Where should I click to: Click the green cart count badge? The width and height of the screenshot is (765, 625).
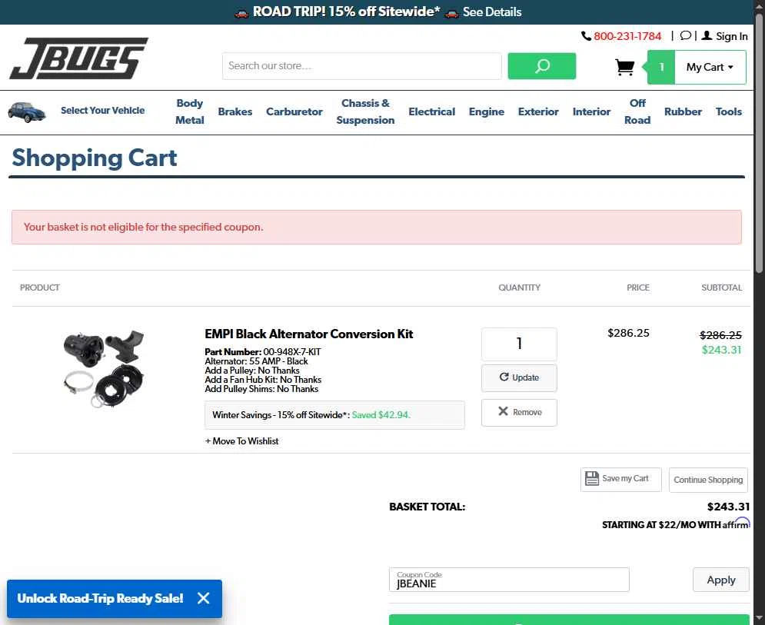661,67
